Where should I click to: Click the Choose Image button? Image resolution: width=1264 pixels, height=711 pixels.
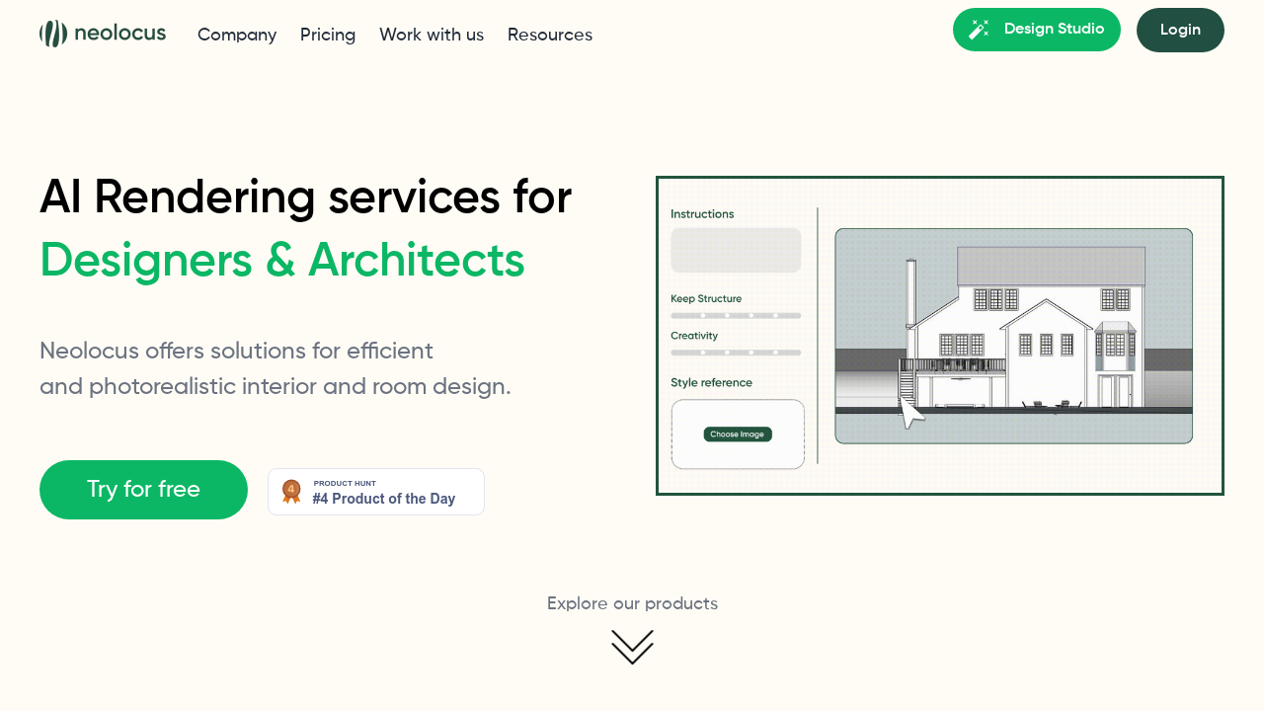[738, 434]
